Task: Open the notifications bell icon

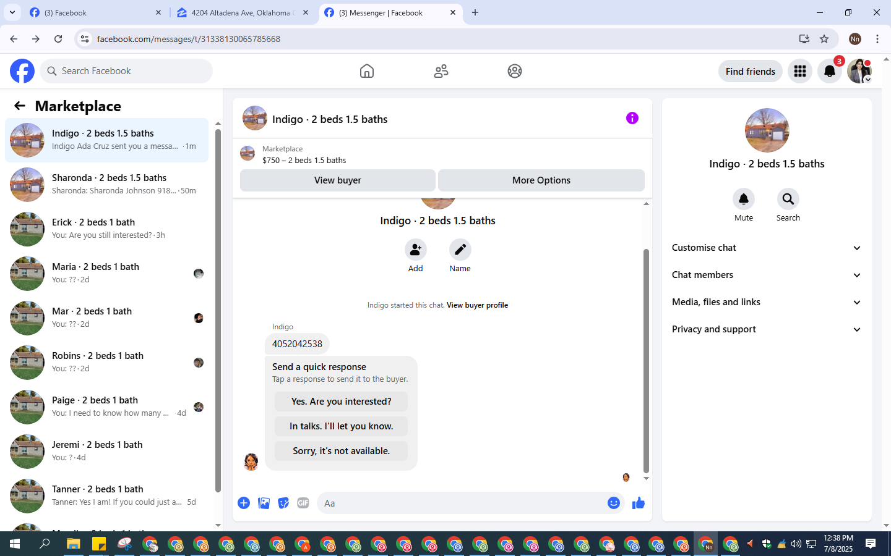Action: point(830,71)
